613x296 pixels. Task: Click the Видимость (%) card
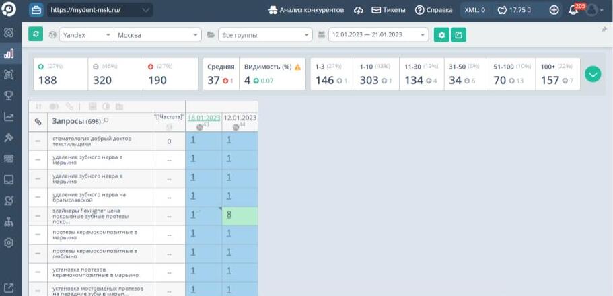pos(273,74)
